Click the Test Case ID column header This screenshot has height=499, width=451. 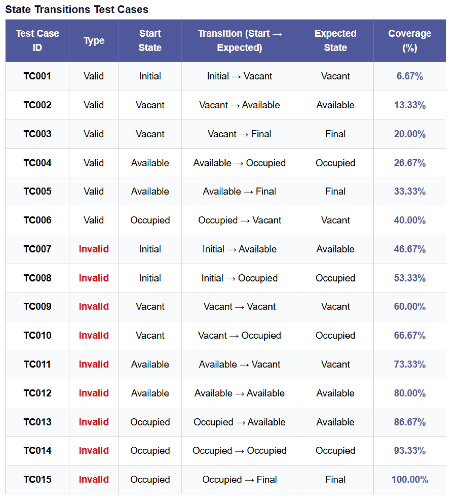point(37,41)
